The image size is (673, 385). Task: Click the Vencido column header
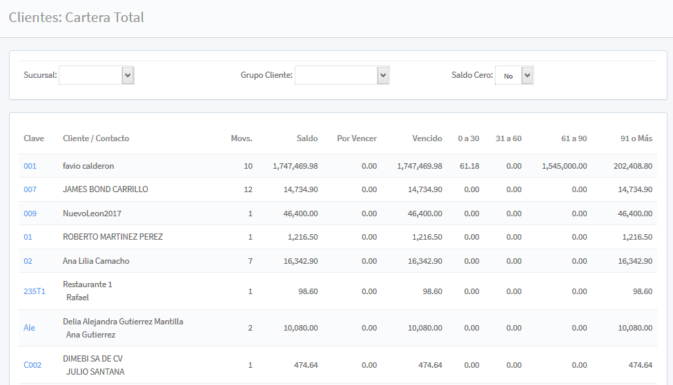(427, 138)
